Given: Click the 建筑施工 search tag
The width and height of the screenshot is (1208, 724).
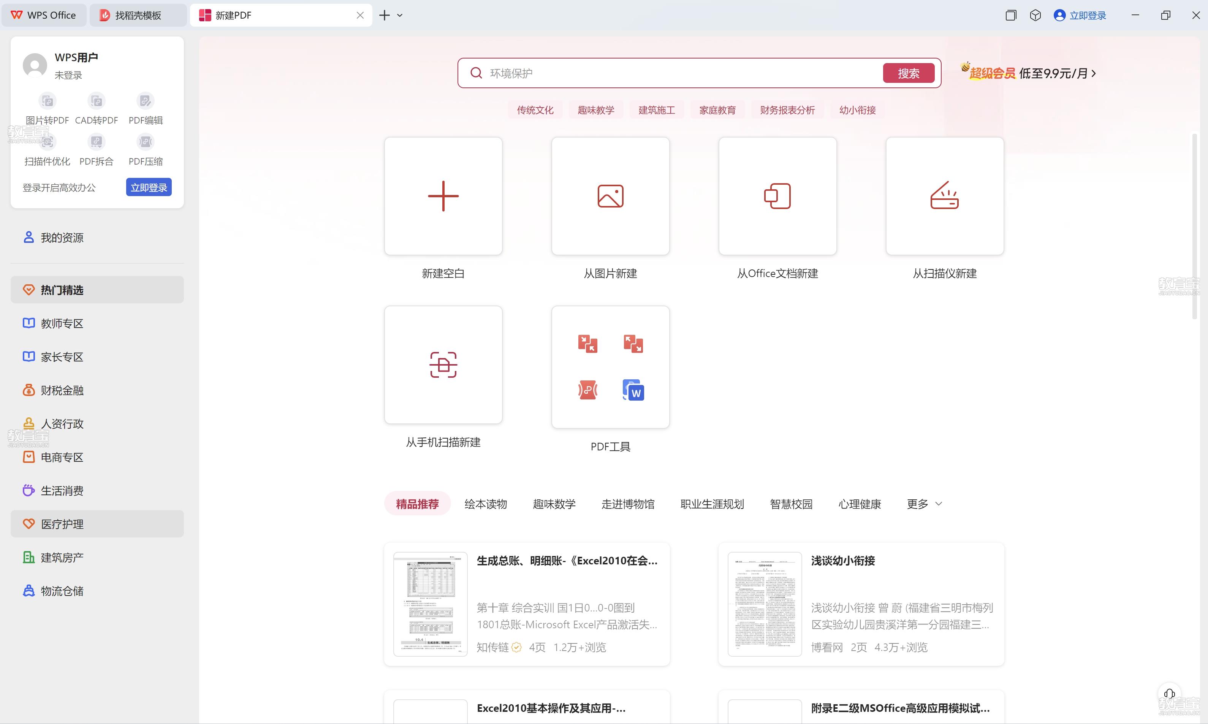Looking at the screenshot, I should coord(657,110).
